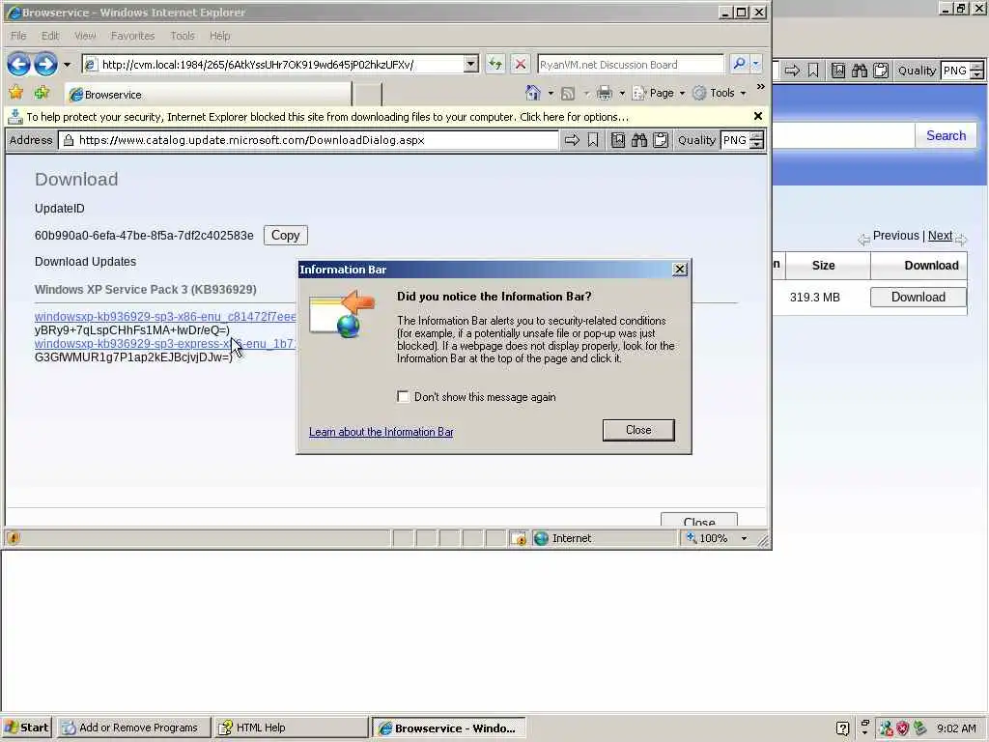Click the Windows Start button
Image resolution: width=989 pixels, height=742 pixels.
tap(26, 728)
